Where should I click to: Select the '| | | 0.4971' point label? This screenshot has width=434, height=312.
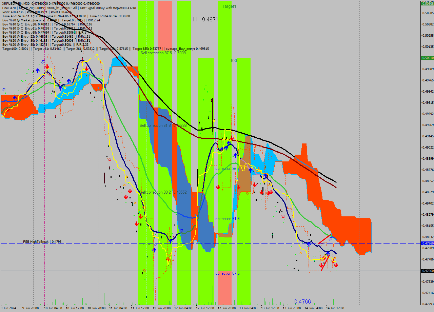pos(205,20)
